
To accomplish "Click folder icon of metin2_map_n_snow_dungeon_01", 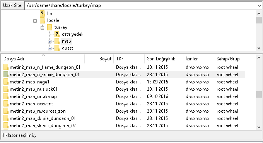I will (6, 75).
